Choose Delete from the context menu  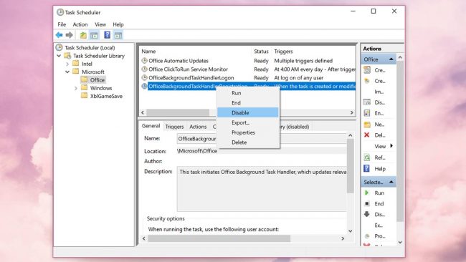(x=248, y=142)
